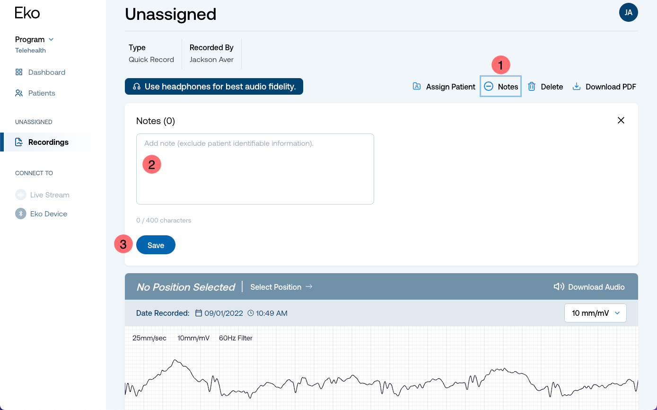Image resolution: width=657 pixels, height=410 pixels.
Task: Open the JA user avatar menu
Action: click(629, 12)
